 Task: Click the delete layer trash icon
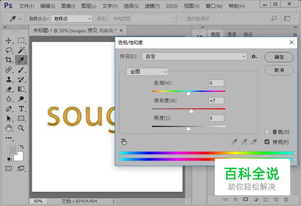pos(286,199)
